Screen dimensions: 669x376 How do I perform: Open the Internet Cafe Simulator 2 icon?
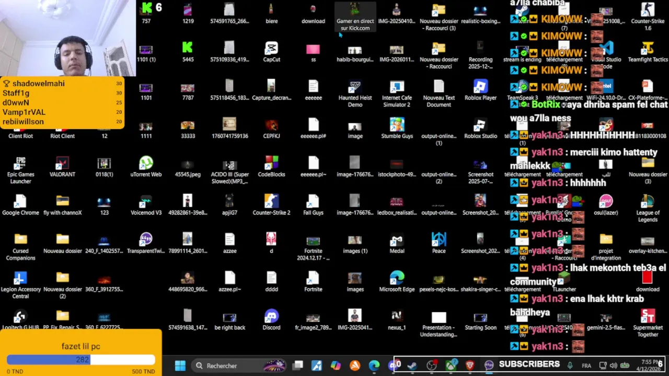(x=397, y=94)
